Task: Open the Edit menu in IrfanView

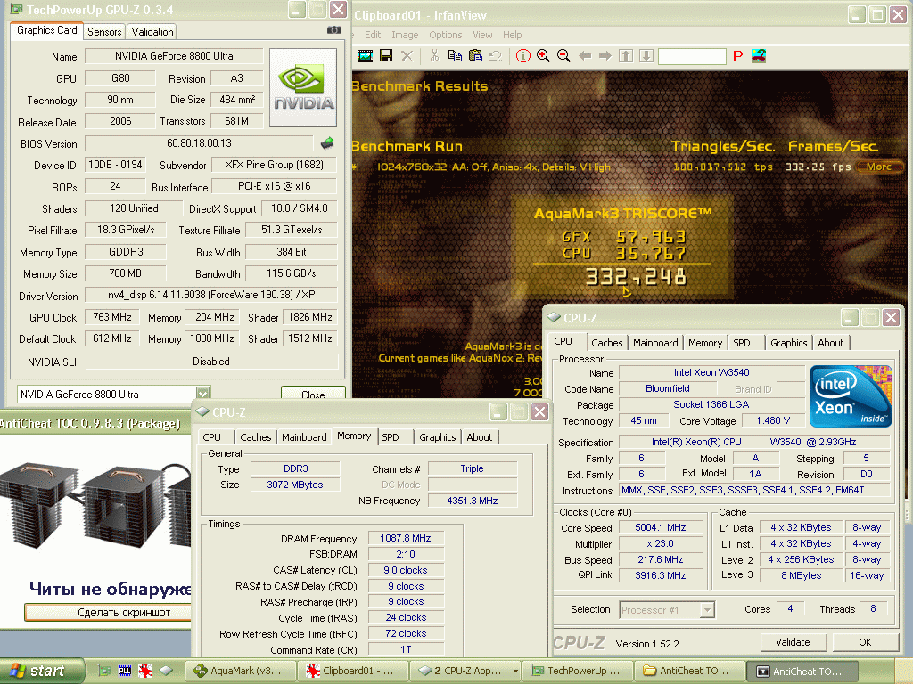Action: click(x=373, y=35)
